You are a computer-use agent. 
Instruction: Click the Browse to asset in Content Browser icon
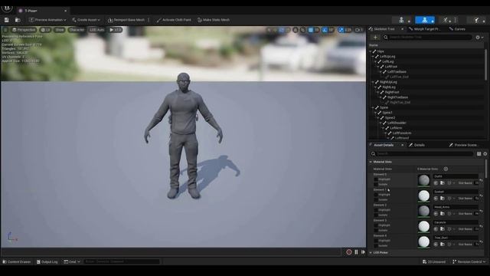coord(18,20)
